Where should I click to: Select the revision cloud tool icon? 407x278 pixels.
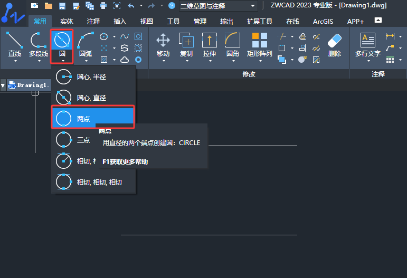pyautogui.click(x=125, y=60)
